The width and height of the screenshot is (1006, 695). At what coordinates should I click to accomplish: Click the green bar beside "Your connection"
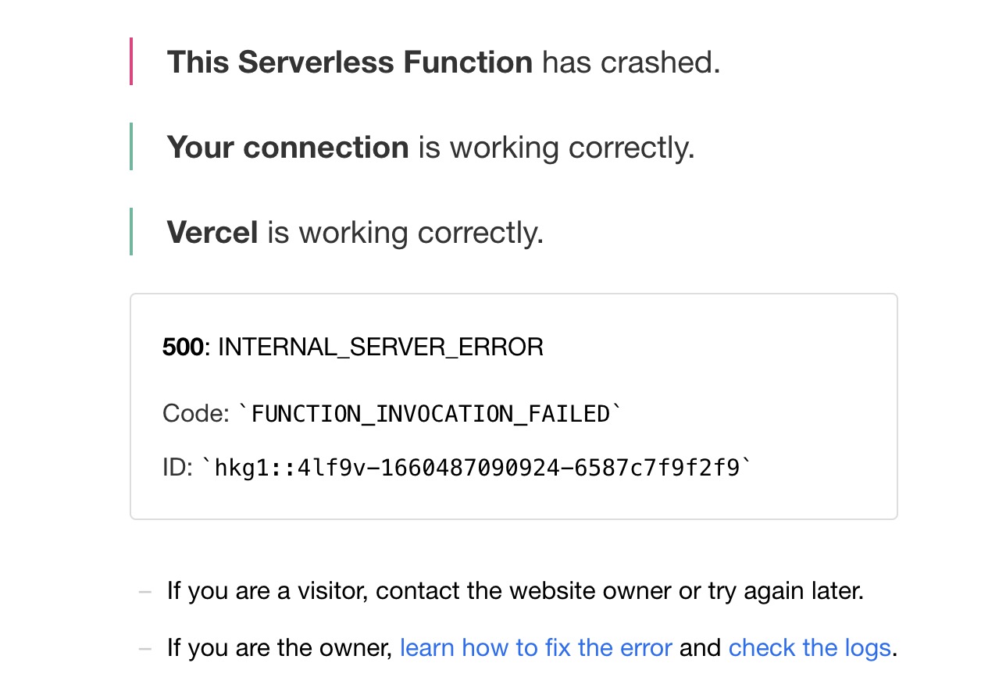131,147
